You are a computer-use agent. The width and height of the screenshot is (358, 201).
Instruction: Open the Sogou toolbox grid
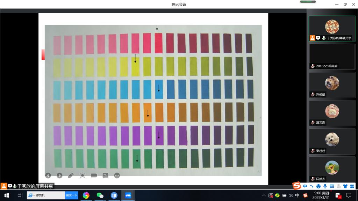coord(352,186)
